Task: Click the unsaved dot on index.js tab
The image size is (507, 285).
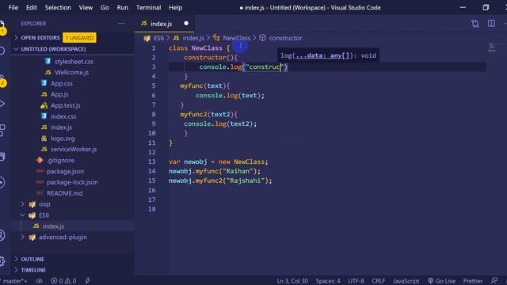Action: pyautogui.click(x=186, y=23)
